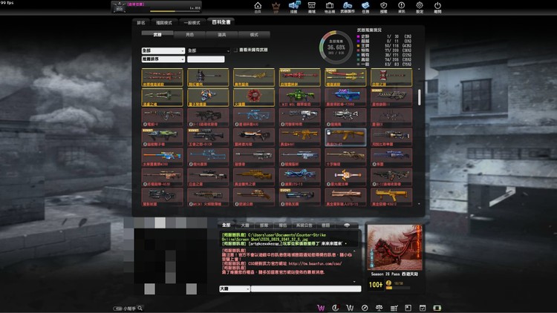Click the calendar check icon
The height and width of the screenshot is (313, 557).
pos(423,308)
